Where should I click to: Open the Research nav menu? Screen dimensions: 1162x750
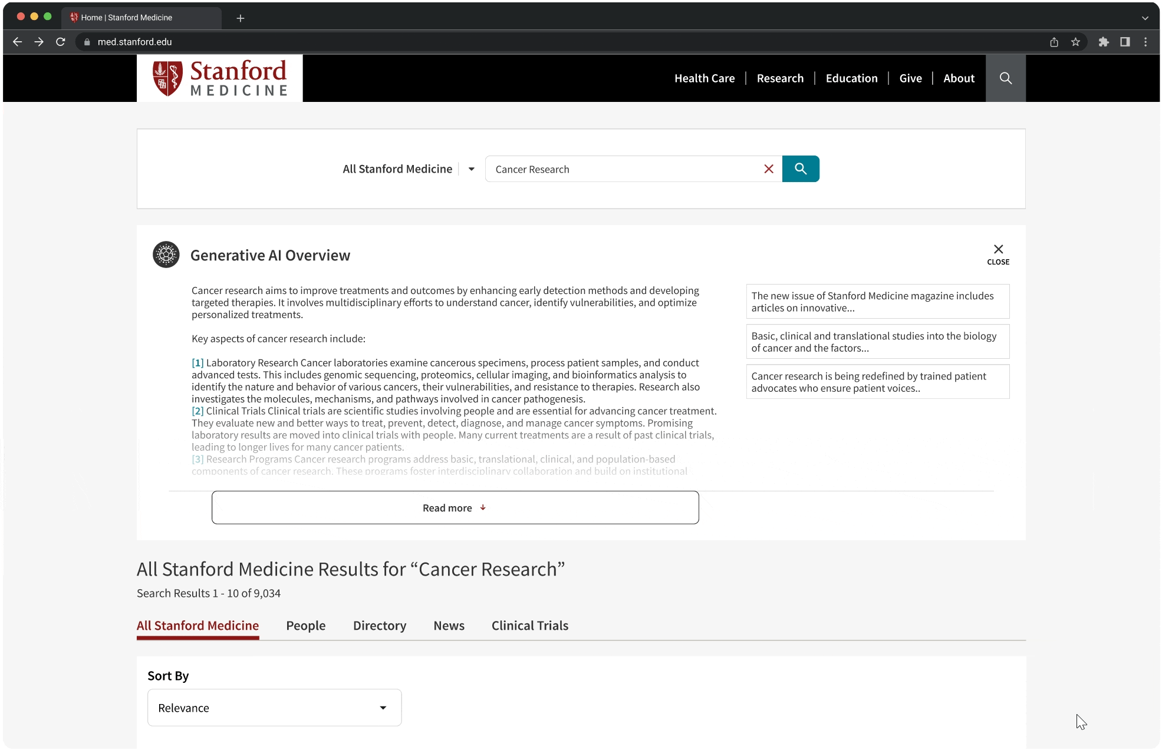(x=780, y=78)
